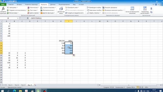This screenshot has width=163, height=92.
Task: Switch to the Главная tab
Action: (11, 5)
